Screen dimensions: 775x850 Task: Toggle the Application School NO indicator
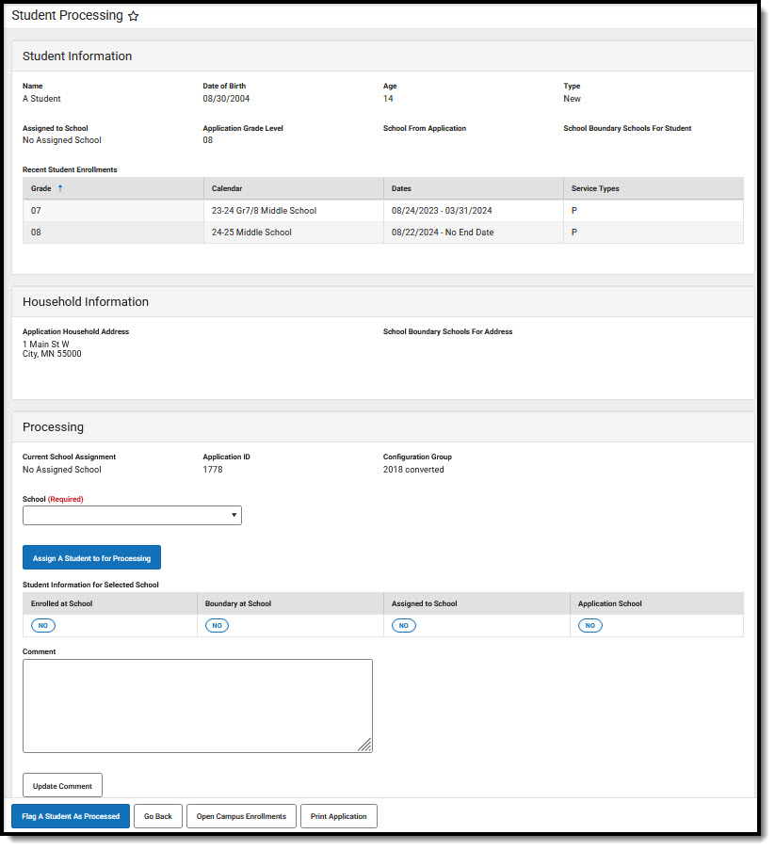[589, 625]
